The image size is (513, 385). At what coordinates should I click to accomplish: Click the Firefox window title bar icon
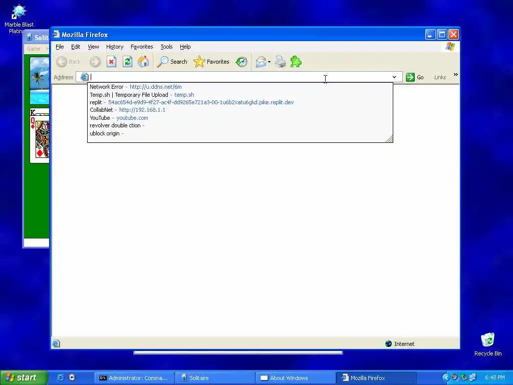(x=56, y=34)
